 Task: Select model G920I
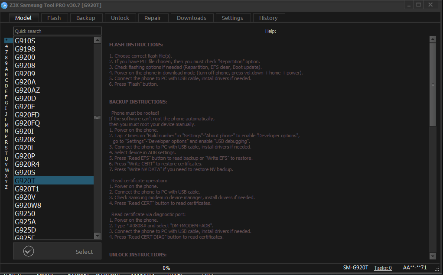coord(54,131)
